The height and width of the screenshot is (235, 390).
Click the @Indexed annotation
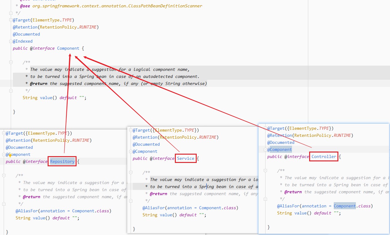click(23, 41)
